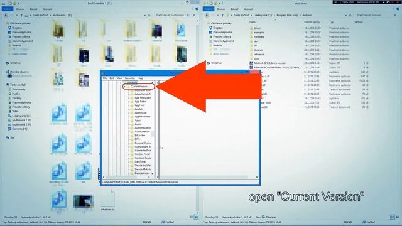Select the App Paths registry key

click(x=141, y=102)
